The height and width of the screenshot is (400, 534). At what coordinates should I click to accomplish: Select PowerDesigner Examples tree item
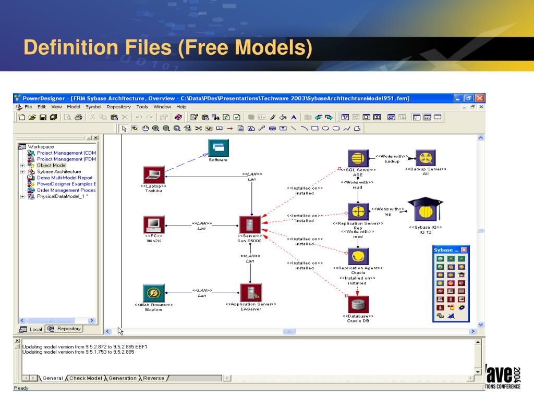(x=66, y=184)
